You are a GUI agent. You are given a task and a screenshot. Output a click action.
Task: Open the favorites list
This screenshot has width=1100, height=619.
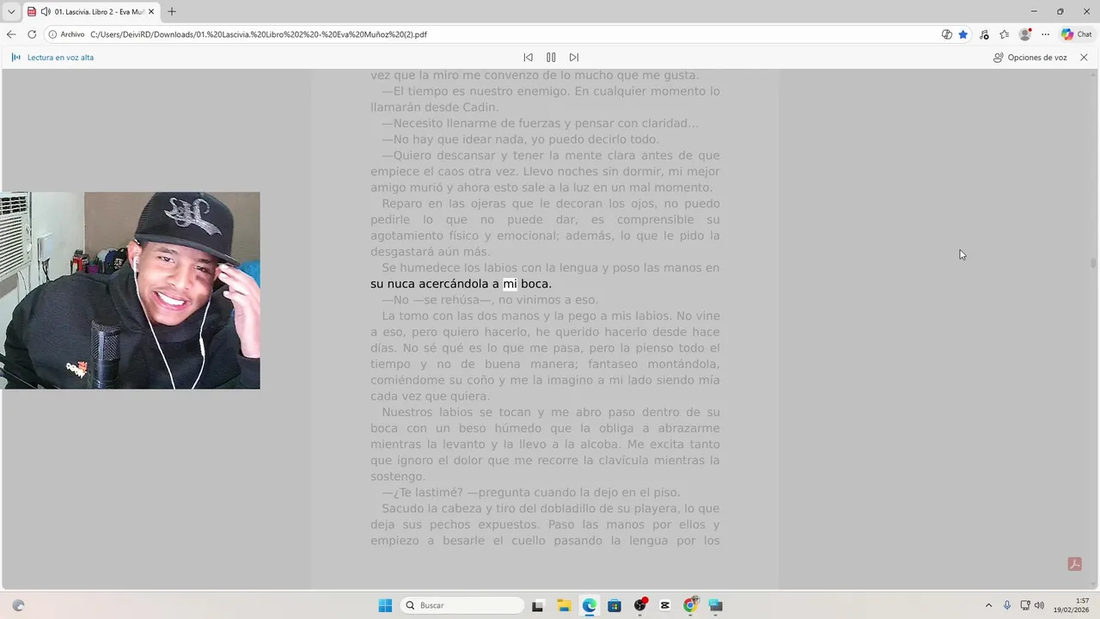pyautogui.click(x=1004, y=34)
